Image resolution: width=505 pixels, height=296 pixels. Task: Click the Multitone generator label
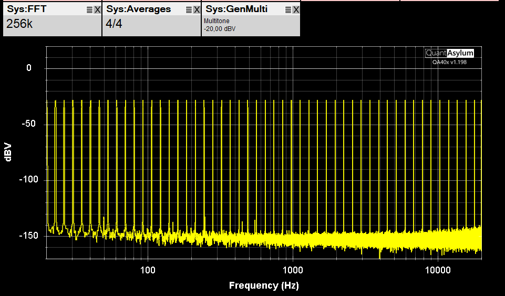point(217,21)
